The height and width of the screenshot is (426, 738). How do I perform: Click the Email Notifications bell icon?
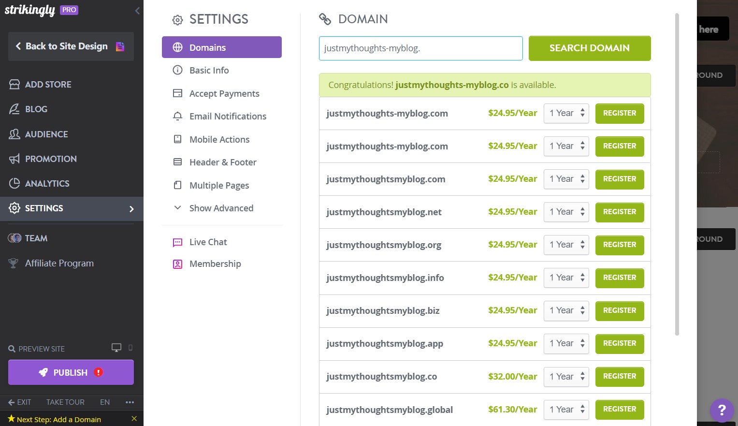pyautogui.click(x=177, y=116)
